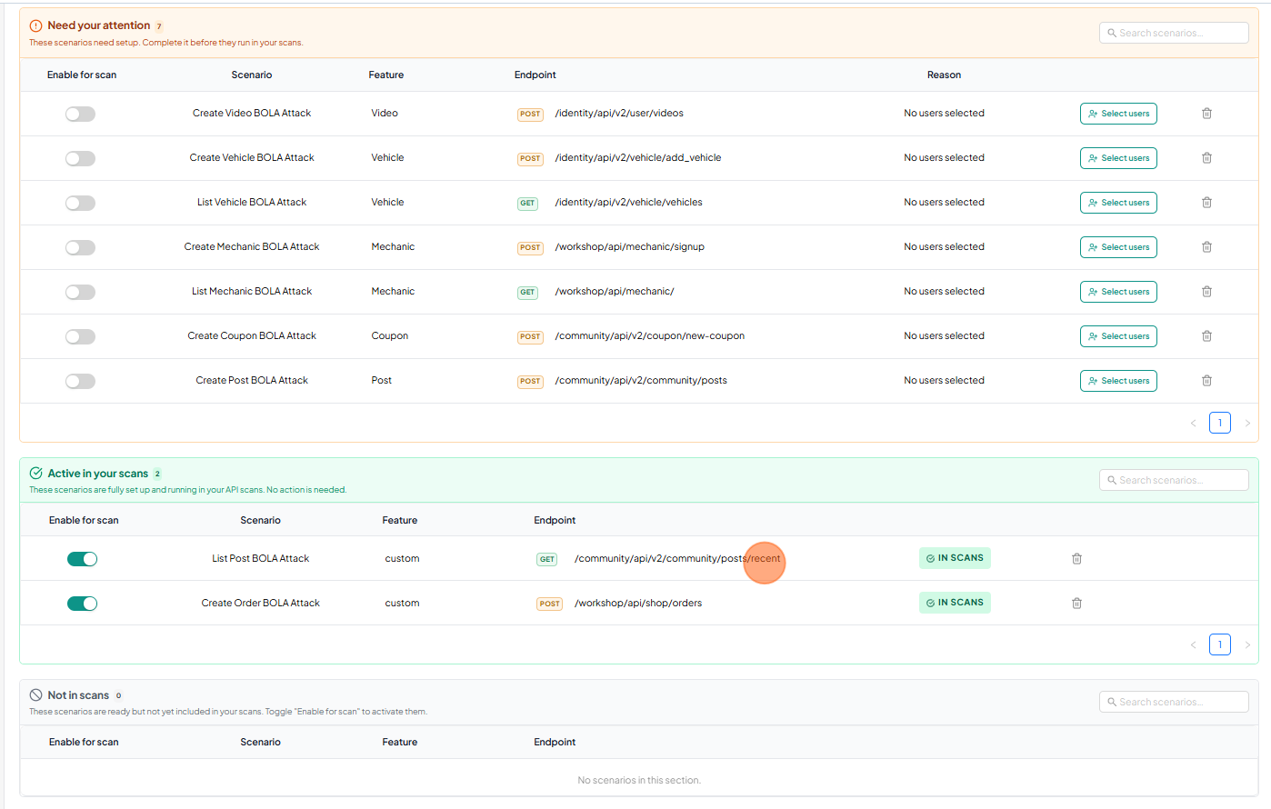
Task: Delete the Create Mechanic BOLA Attack row
Action: [x=1206, y=247]
